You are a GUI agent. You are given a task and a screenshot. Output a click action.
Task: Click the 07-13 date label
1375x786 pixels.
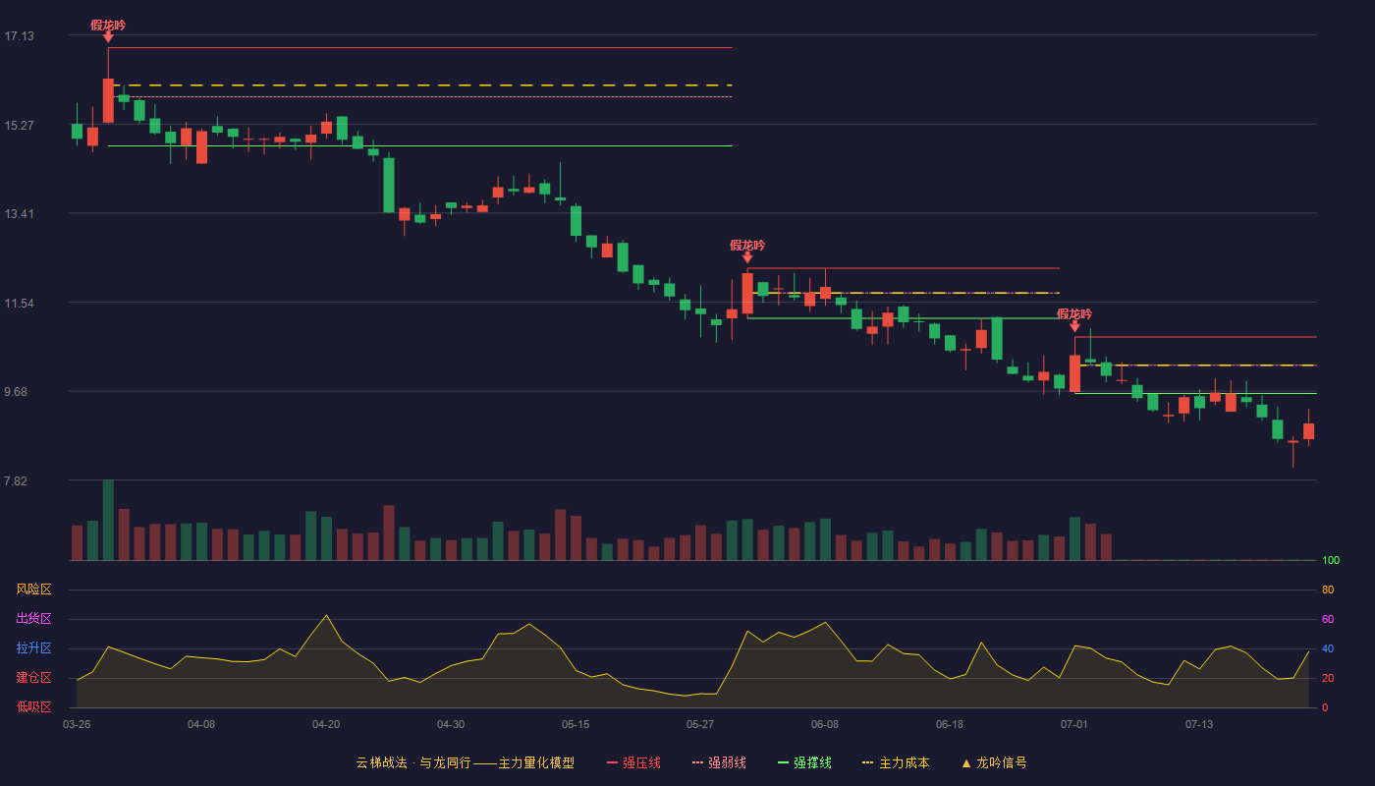pos(1199,724)
